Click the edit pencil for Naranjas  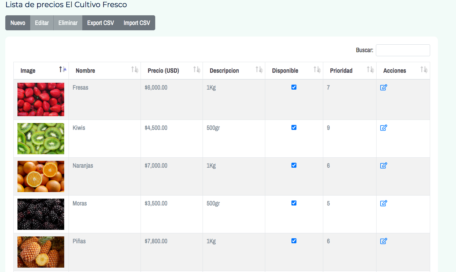pyautogui.click(x=383, y=166)
